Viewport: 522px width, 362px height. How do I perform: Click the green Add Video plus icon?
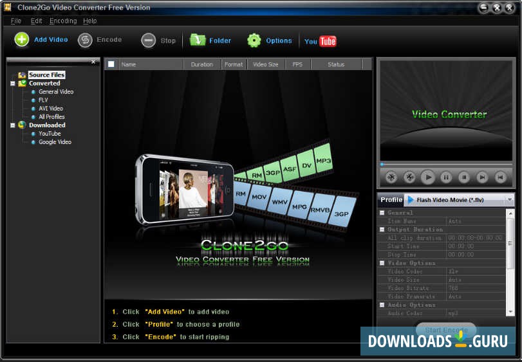22,40
